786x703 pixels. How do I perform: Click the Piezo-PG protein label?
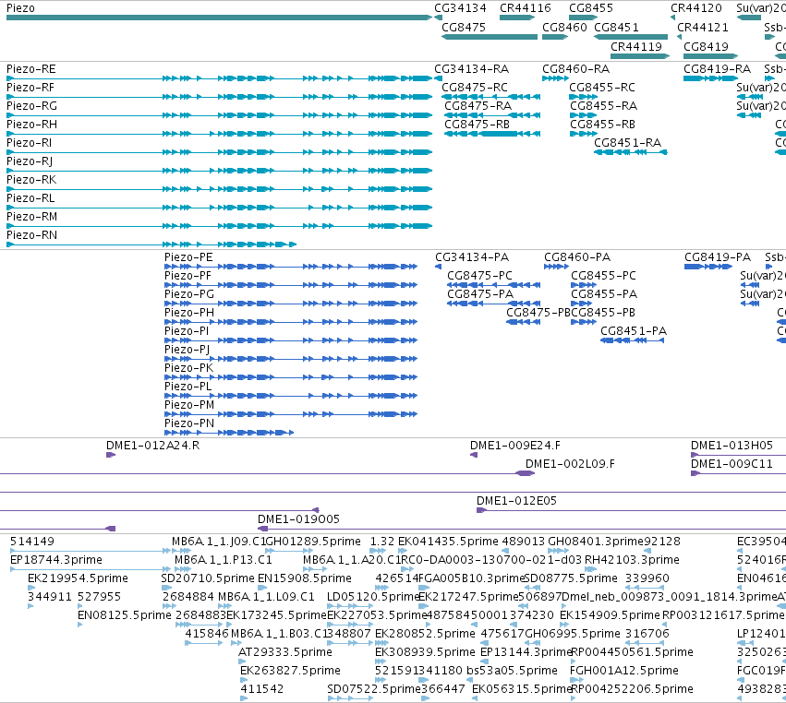point(189,294)
